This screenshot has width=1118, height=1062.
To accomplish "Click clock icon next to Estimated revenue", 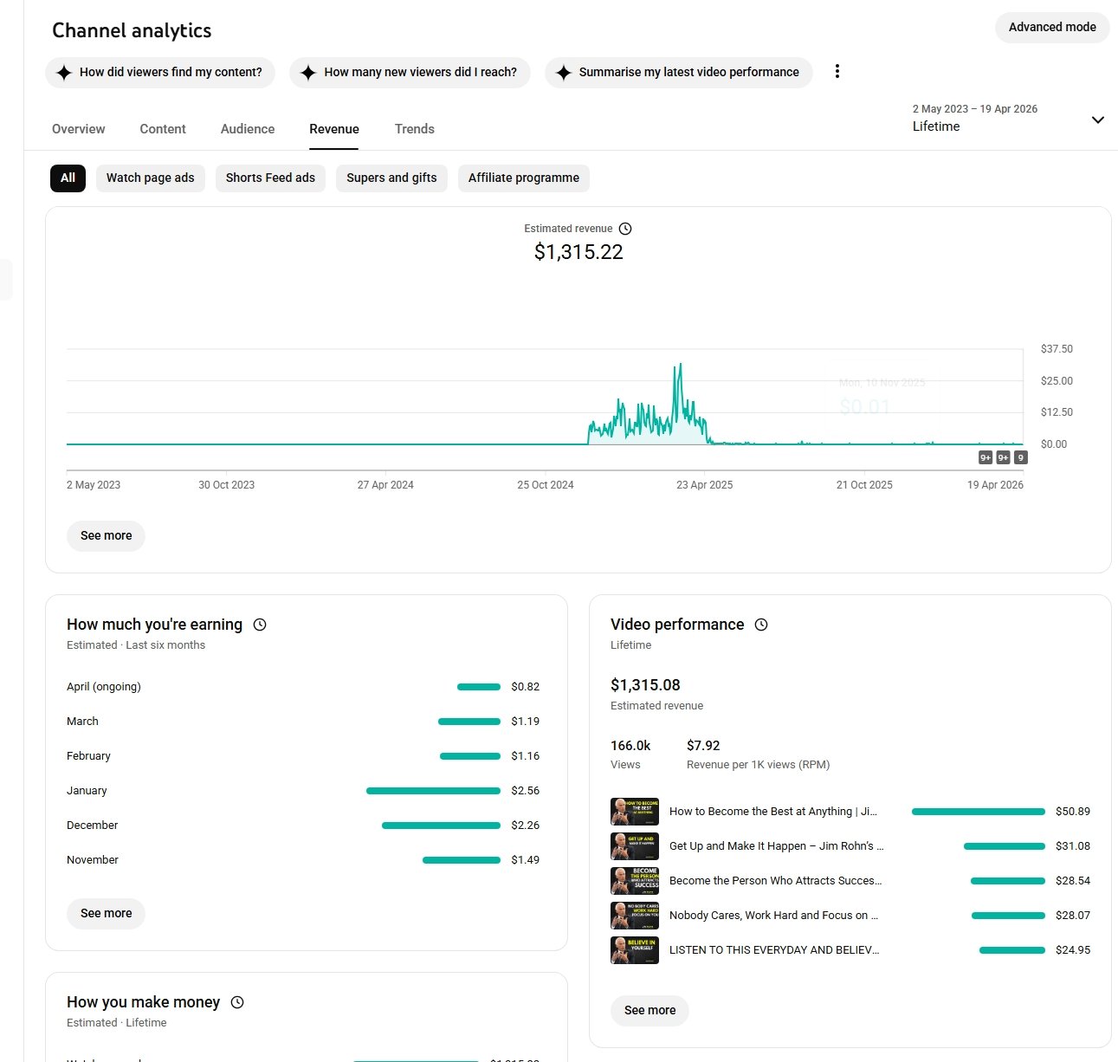I will [625, 229].
